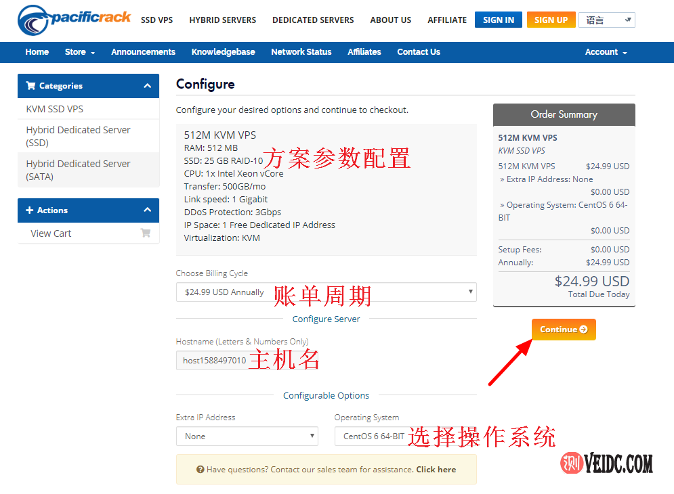Go to Home in the blue navbar
This screenshot has height=494, width=674.
[37, 52]
